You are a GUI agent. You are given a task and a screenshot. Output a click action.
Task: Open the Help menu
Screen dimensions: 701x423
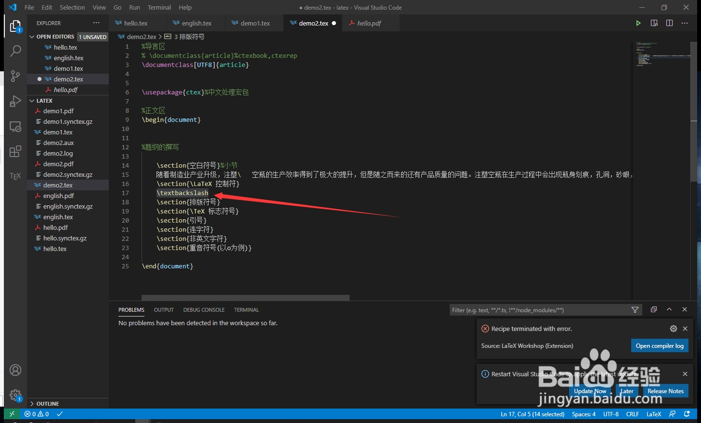(x=185, y=7)
